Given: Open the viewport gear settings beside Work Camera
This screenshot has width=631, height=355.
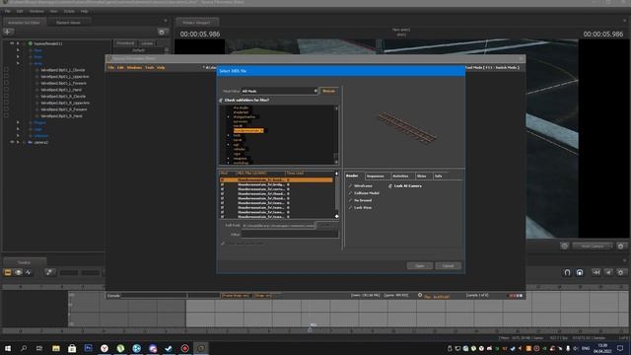Looking at the screenshot, I should click(x=621, y=246).
